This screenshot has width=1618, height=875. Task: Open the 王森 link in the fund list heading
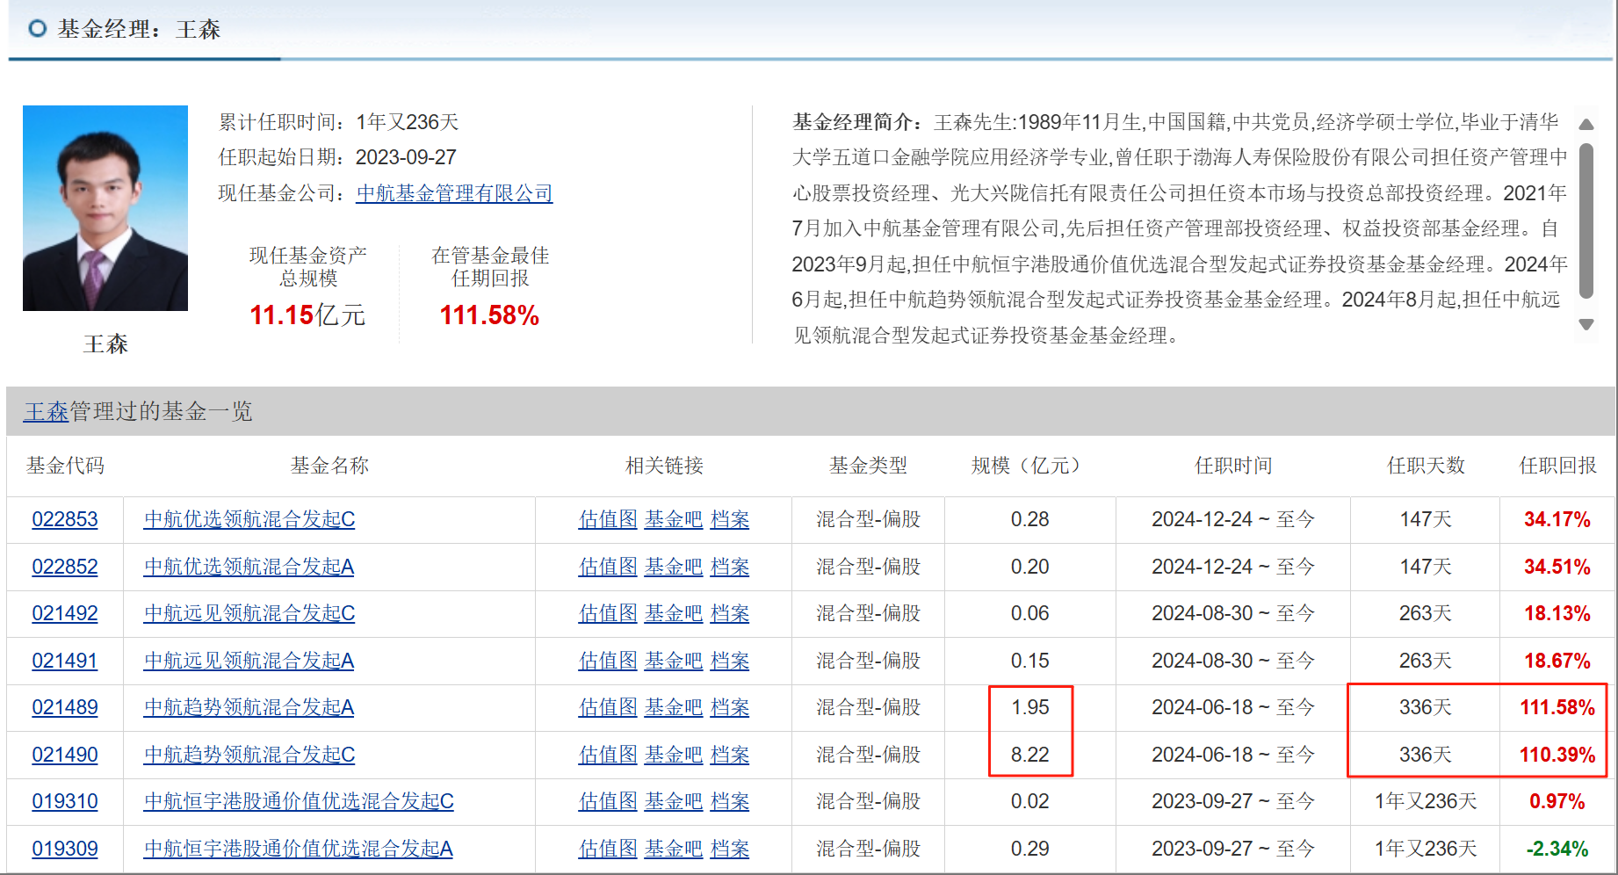46,411
